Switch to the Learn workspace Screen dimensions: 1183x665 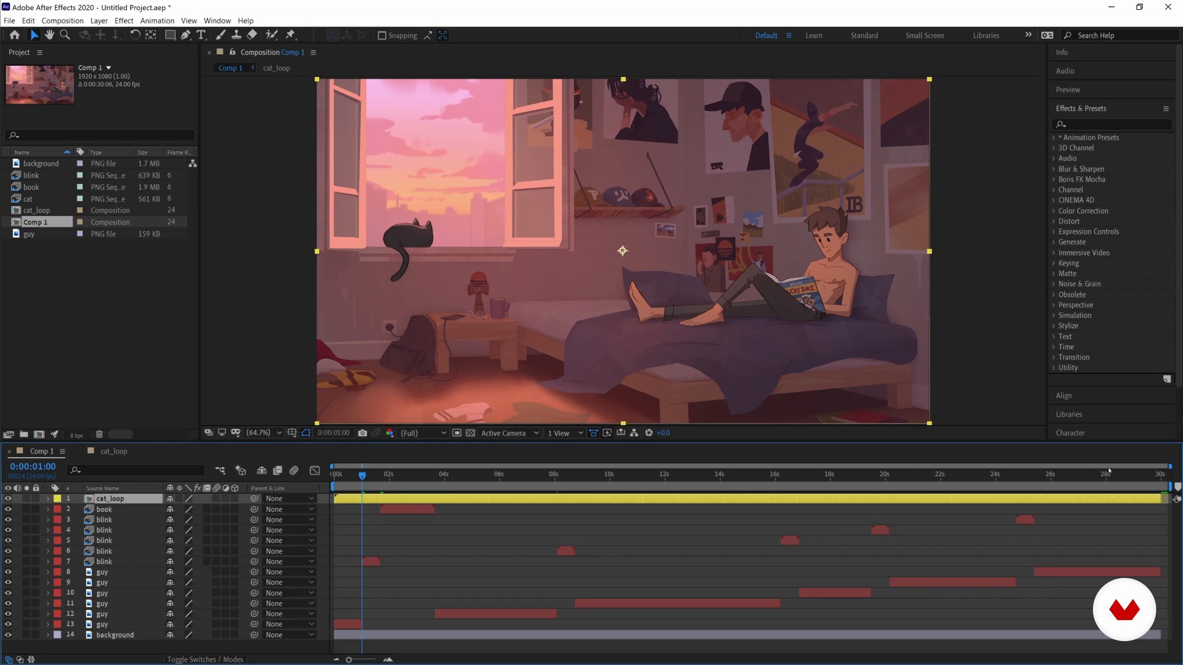[814, 36]
